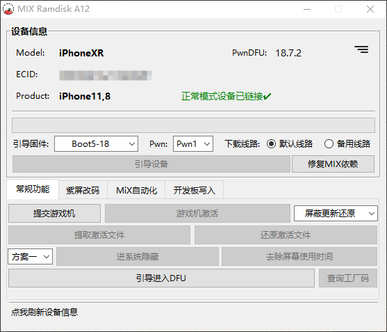This screenshot has width=387, height=332.
Task: Click the MIX Ramdisk app icon
Action: [8, 9]
